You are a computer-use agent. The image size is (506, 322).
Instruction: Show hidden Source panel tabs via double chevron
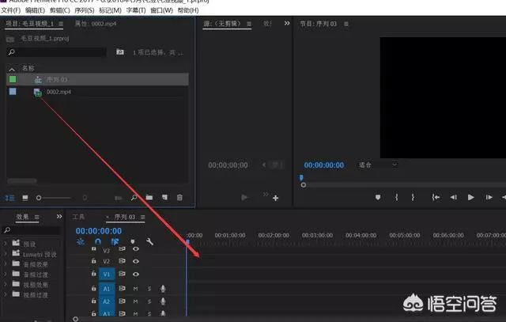tap(287, 23)
